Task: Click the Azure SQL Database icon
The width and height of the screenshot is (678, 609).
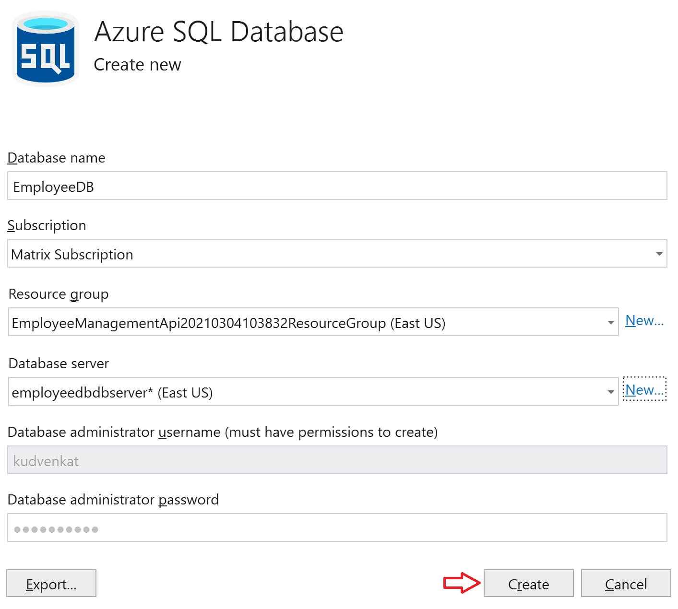Action: tap(46, 49)
